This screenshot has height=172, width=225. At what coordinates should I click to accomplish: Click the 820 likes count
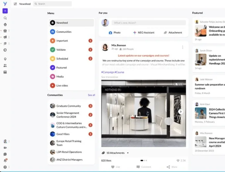pyautogui.click(x=106, y=160)
